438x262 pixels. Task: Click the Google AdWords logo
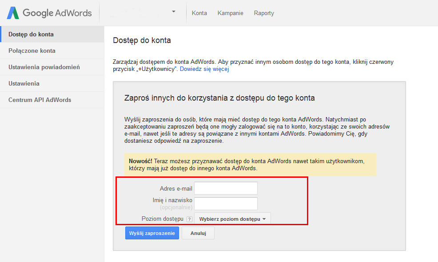click(x=49, y=13)
